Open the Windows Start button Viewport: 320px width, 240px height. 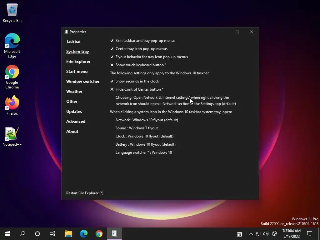tap(7, 234)
